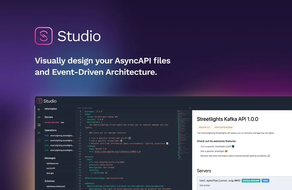Open the Apache license URL in editor

(117, 151)
